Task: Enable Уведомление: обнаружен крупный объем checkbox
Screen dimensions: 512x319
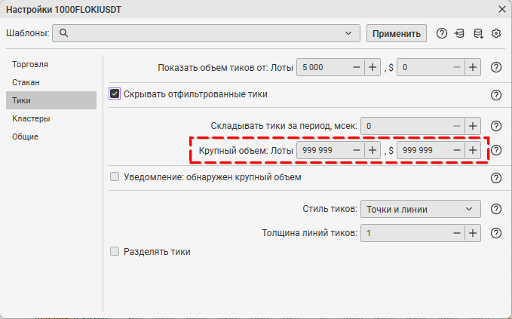Action: coord(115,177)
